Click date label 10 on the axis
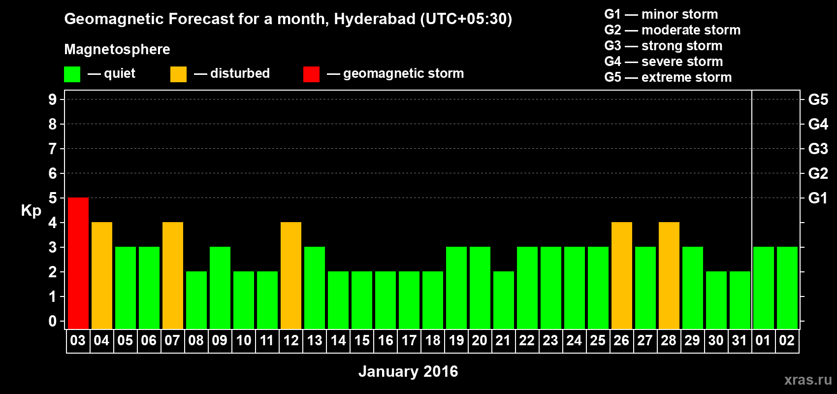This screenshot has height=394, width=837. [243, 341]
